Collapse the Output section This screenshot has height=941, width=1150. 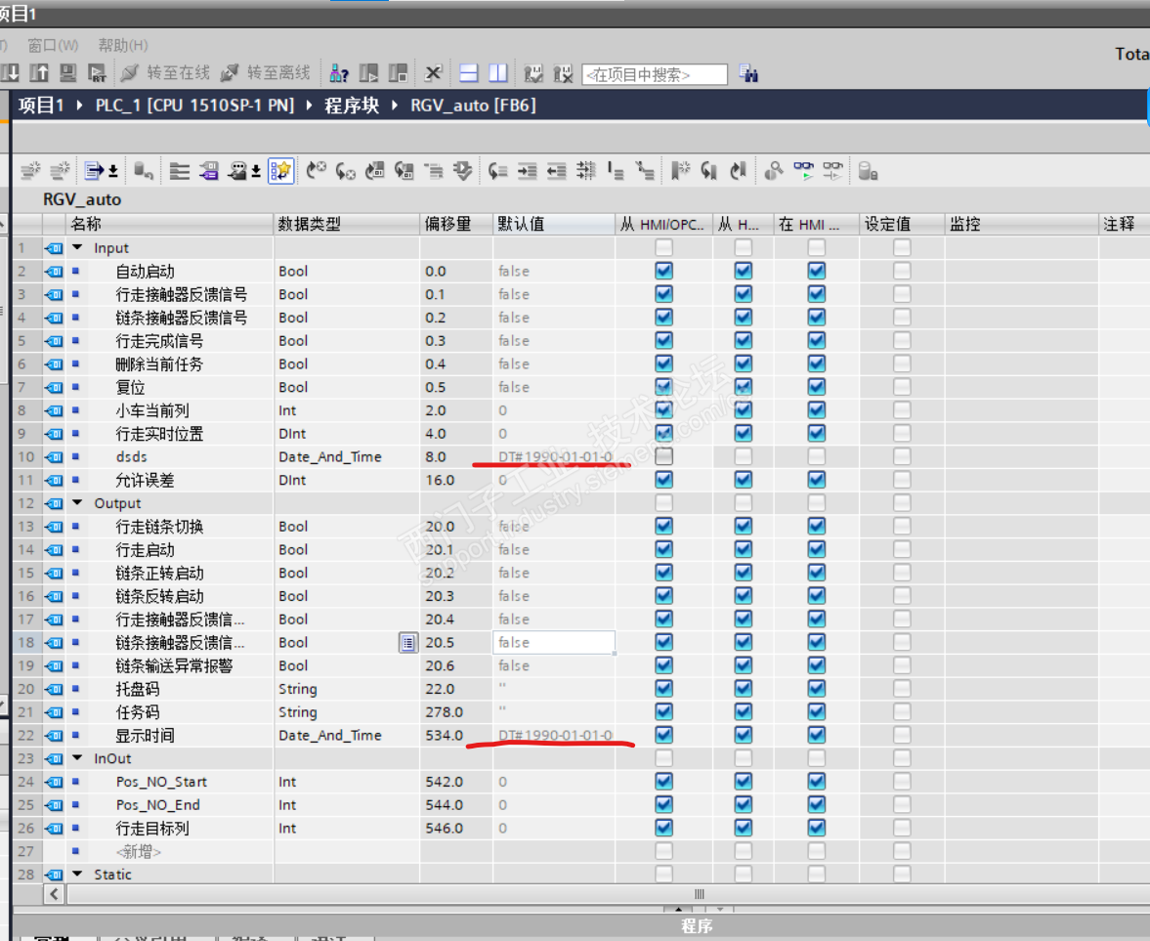tap(77, 503)
